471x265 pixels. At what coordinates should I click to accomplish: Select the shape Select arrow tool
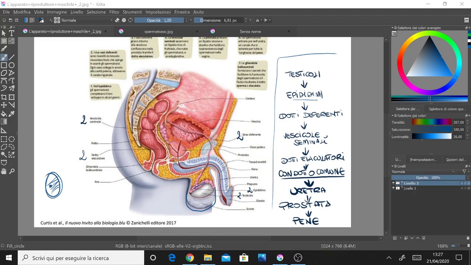4,33
